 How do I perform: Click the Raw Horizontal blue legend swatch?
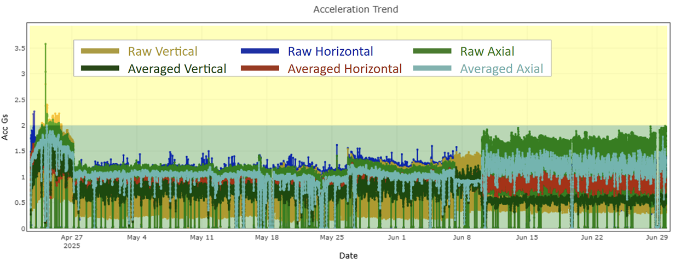tap(259, 51)
